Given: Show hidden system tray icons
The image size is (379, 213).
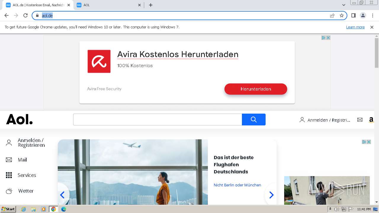Looking at the screenshot, I should pos(330,209).
